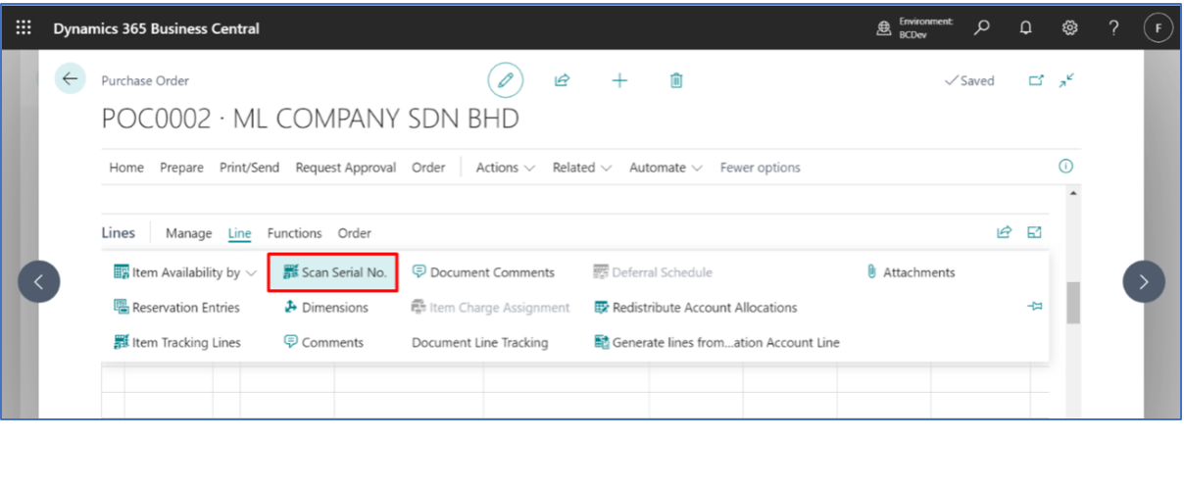Viewport: 1184px width, 487px height.
Task: Open page in new window icon
Action: 1036,80
